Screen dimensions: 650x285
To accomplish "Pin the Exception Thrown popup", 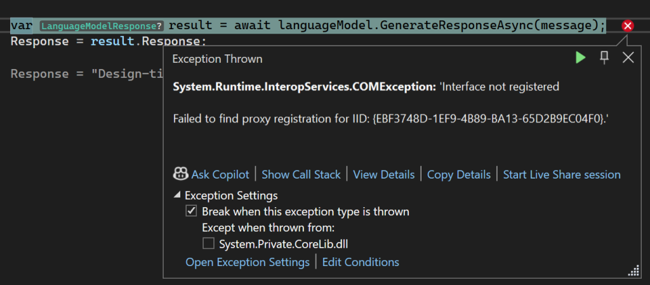I will tap(604, 58).
